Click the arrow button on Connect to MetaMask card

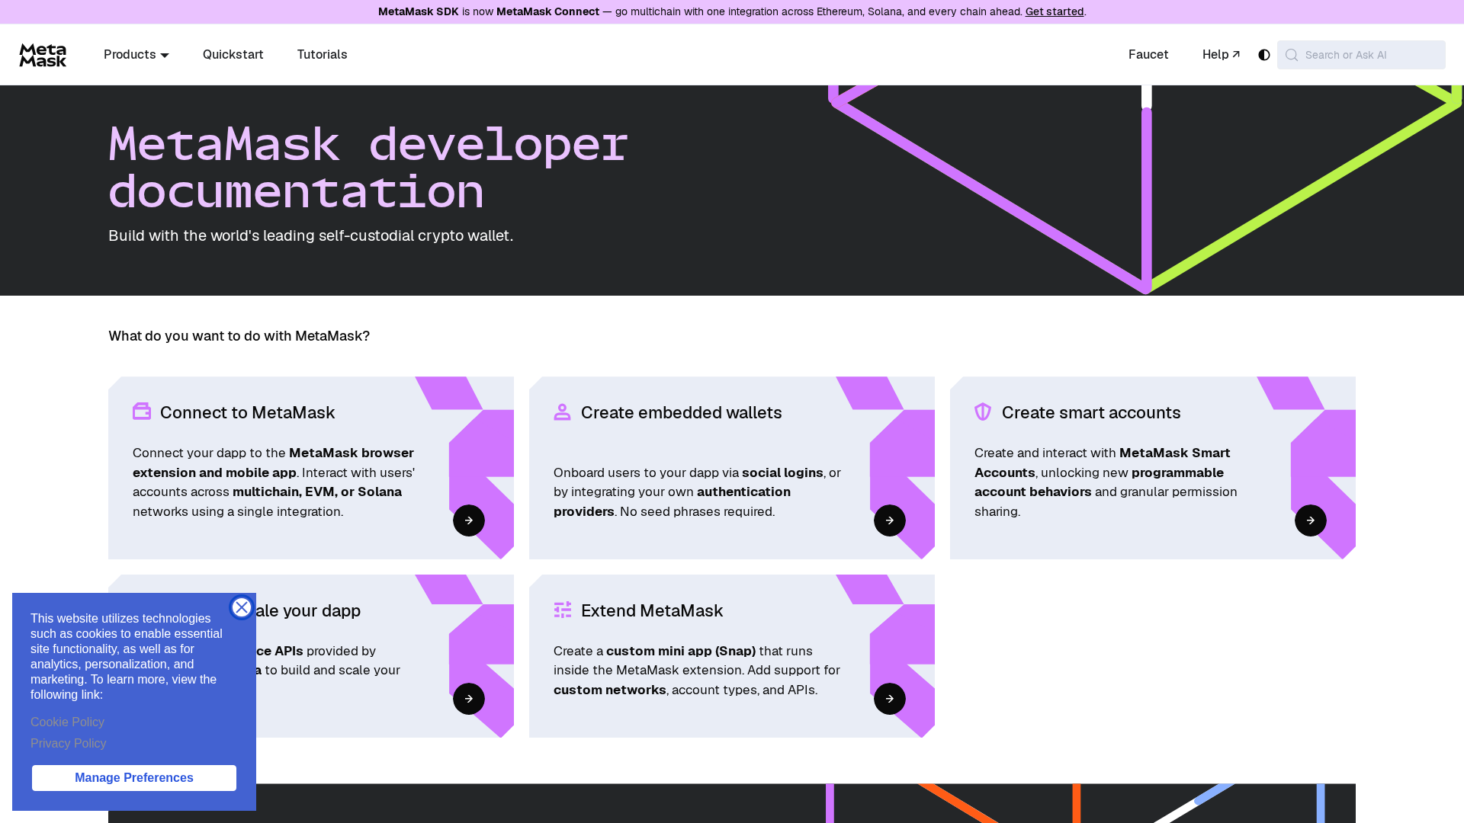[x=469, y=520]
